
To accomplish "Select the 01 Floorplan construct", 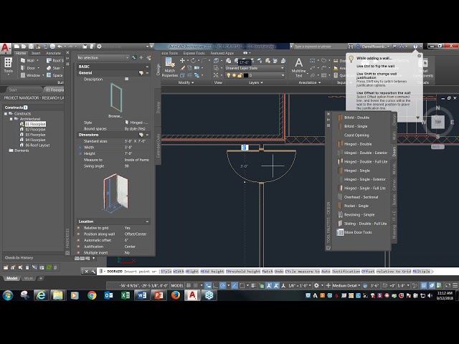I will (35, 124).
